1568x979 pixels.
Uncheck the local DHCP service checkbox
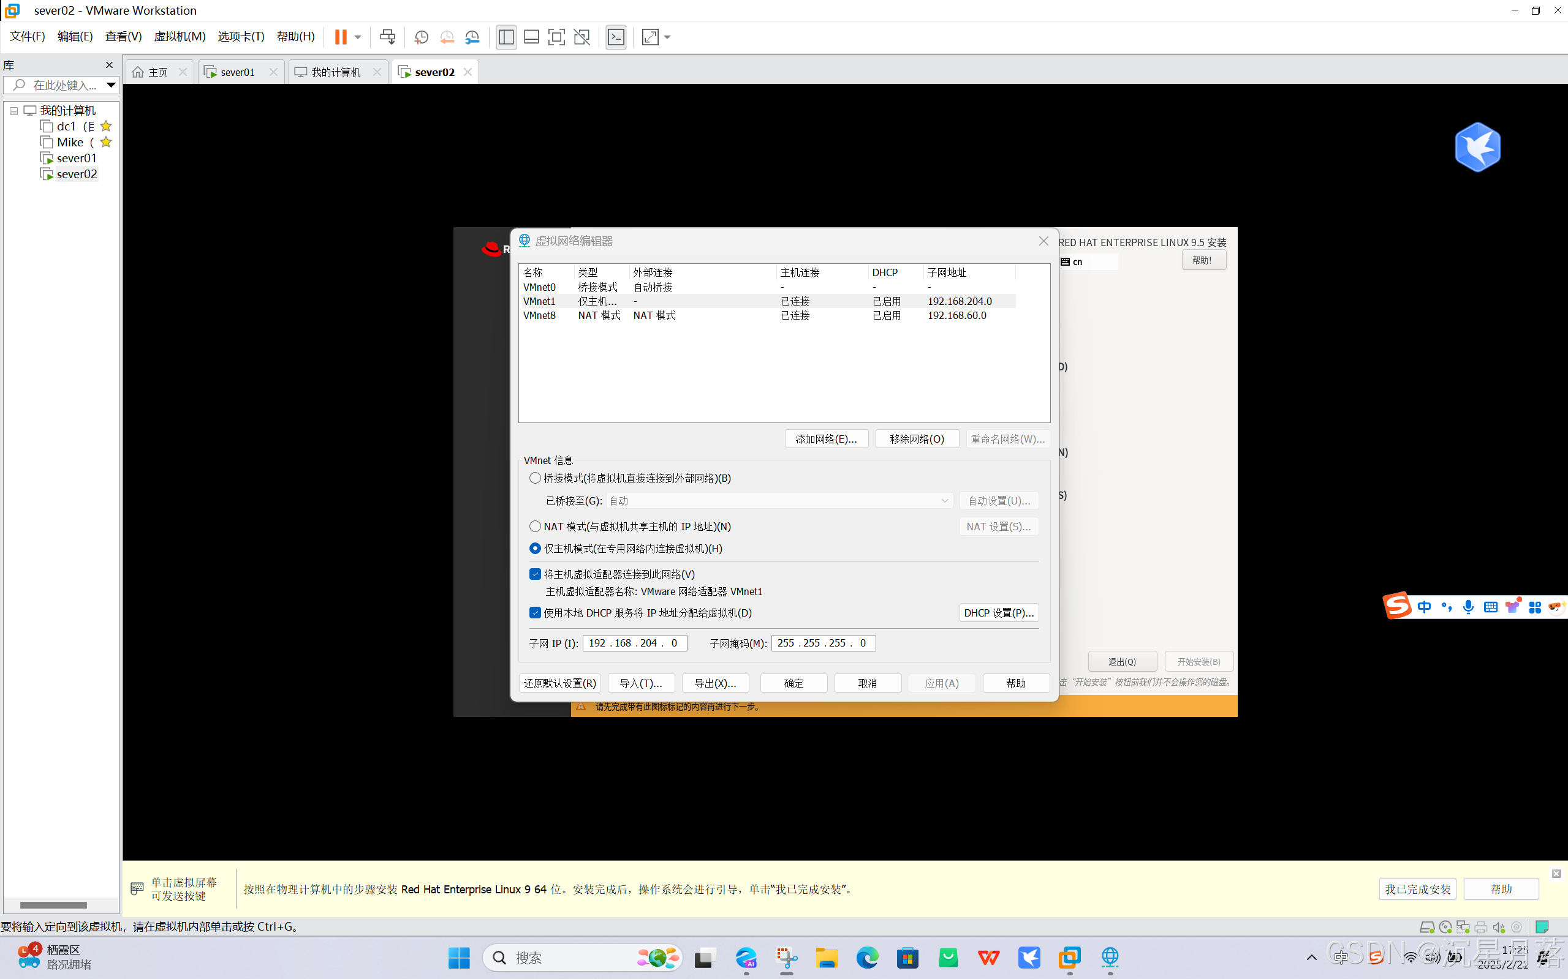(535, 612)
